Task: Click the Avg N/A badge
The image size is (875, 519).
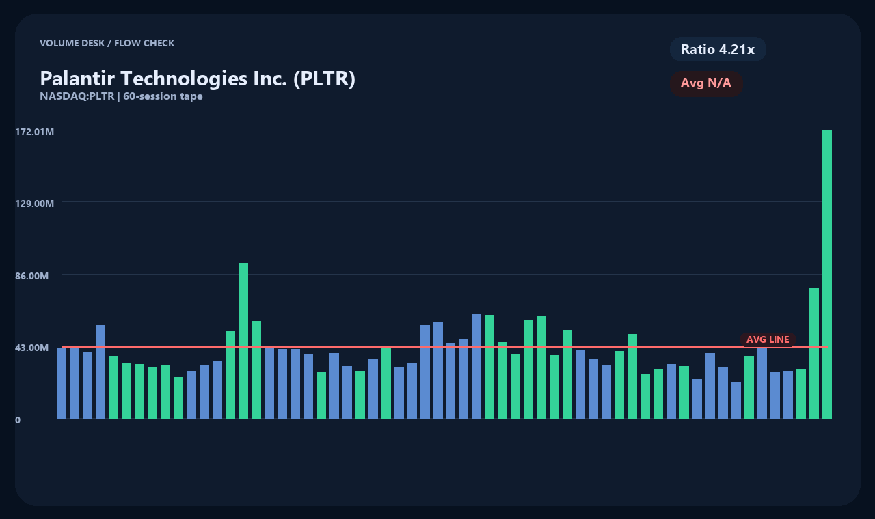Action: 706,83
